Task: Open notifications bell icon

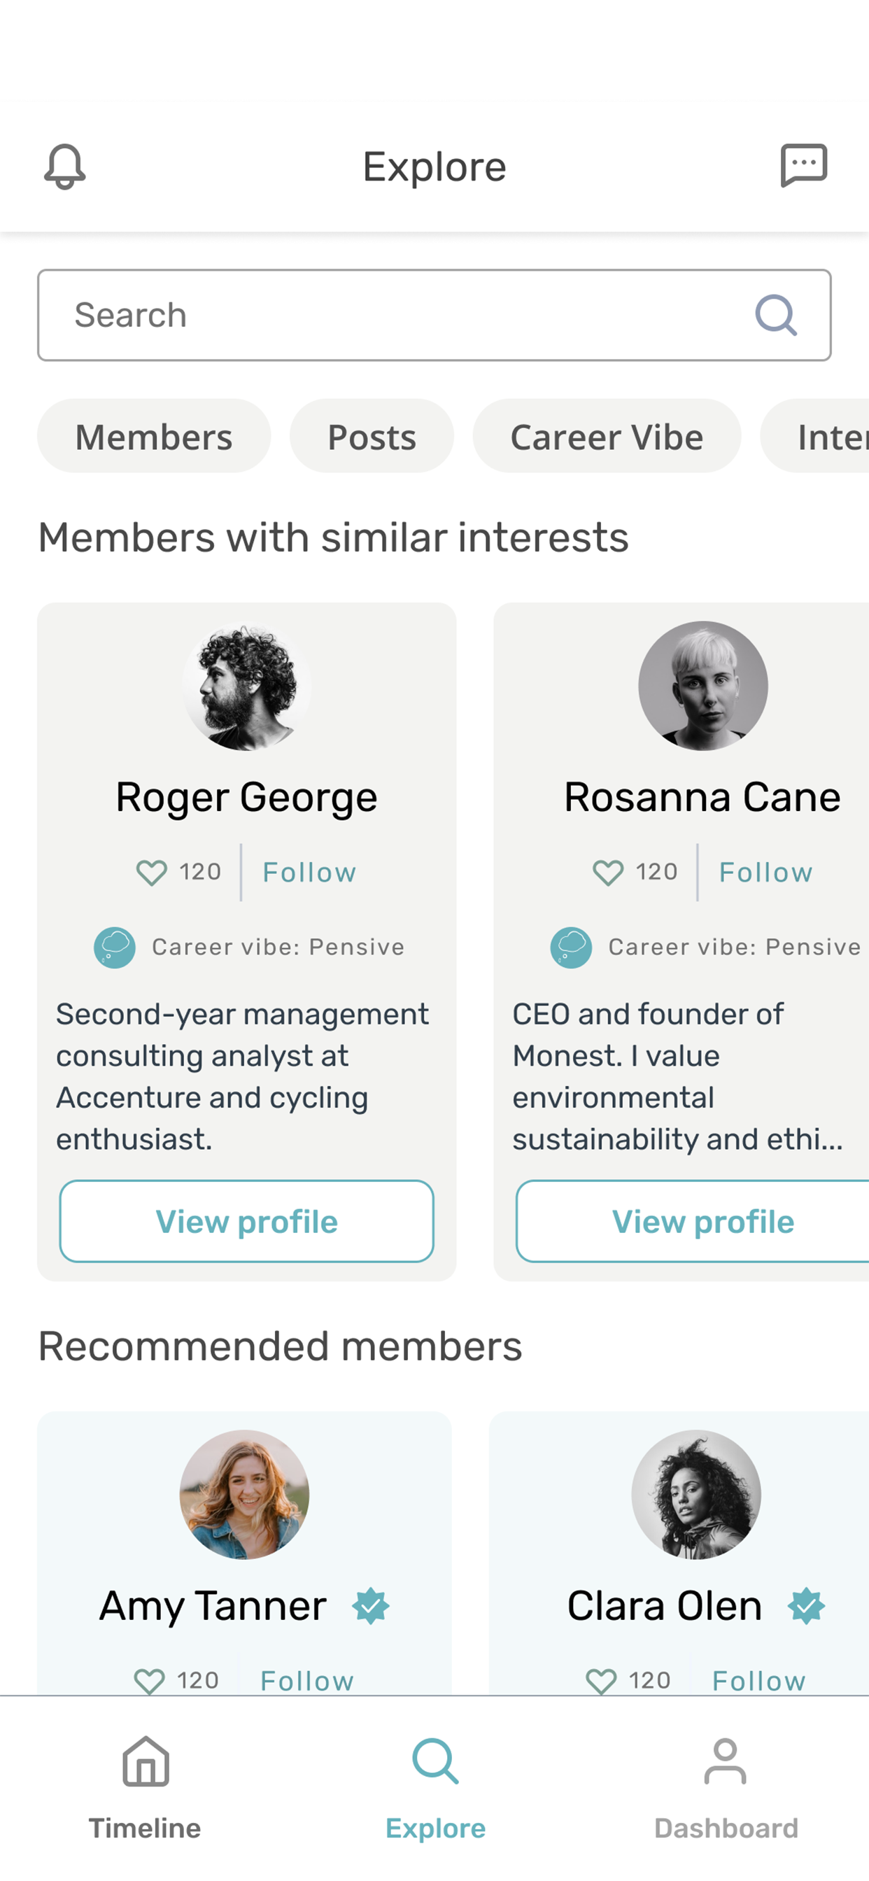Action: coord(65,167)
